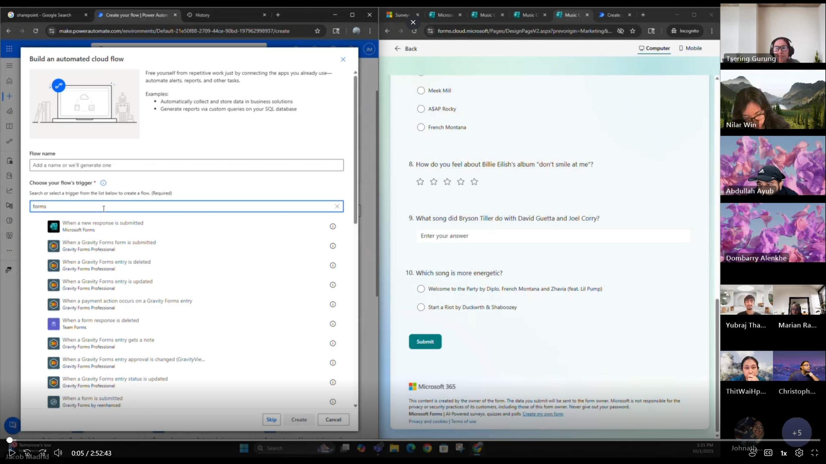Expand the More ellipsis in left sidebar

click(9, 250)
